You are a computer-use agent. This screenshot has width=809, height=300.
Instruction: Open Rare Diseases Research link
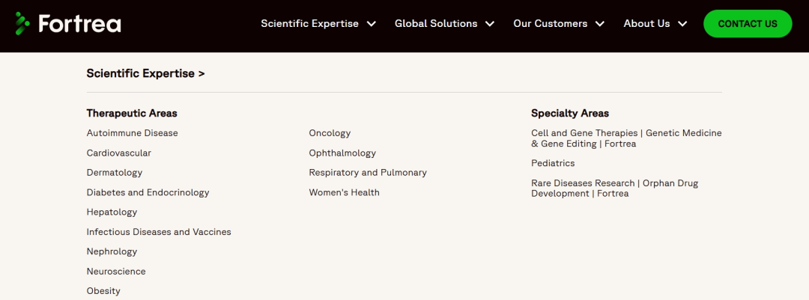614,188
